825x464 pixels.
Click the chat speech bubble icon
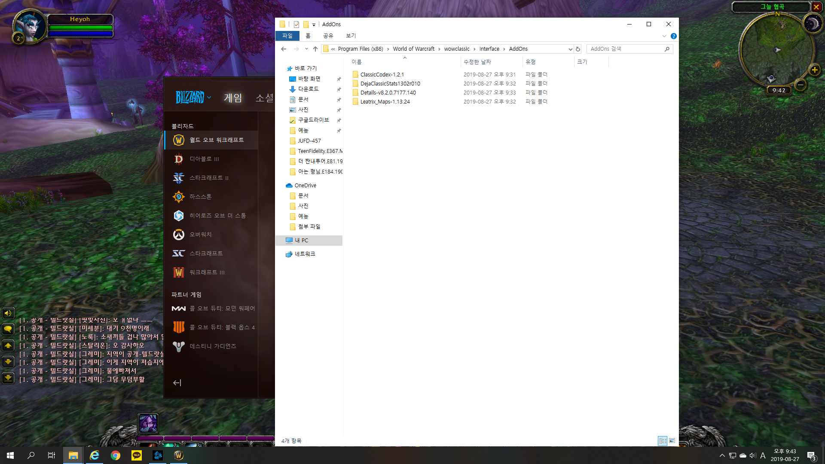pyautogui.click(x=8, y=330)
